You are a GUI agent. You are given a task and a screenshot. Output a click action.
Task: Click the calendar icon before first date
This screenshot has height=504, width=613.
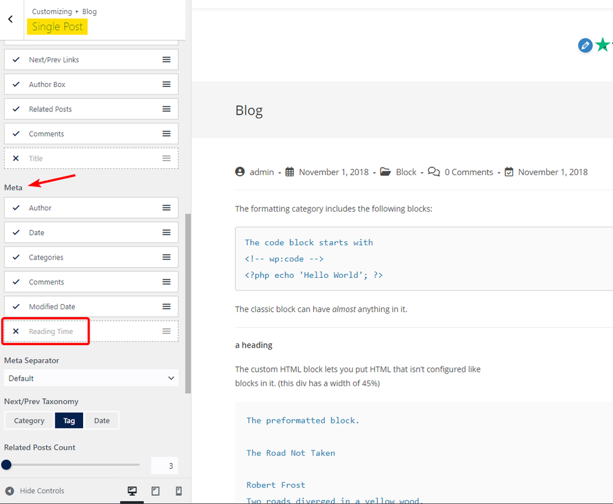coord(289,171)
